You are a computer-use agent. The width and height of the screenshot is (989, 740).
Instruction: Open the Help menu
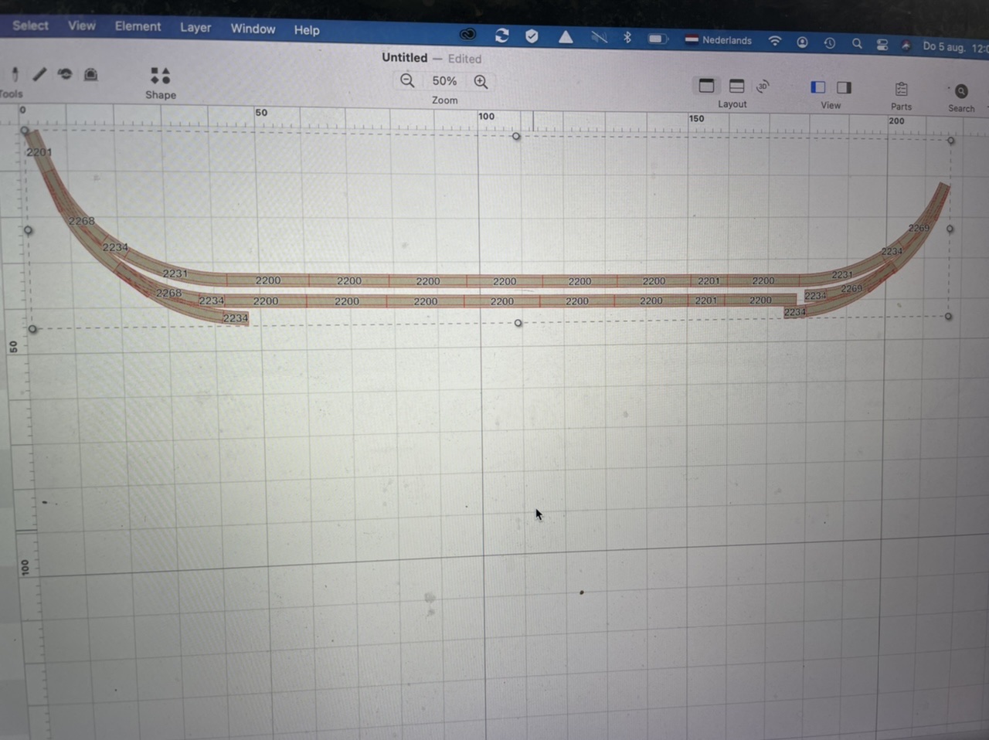tap(307, 30)
